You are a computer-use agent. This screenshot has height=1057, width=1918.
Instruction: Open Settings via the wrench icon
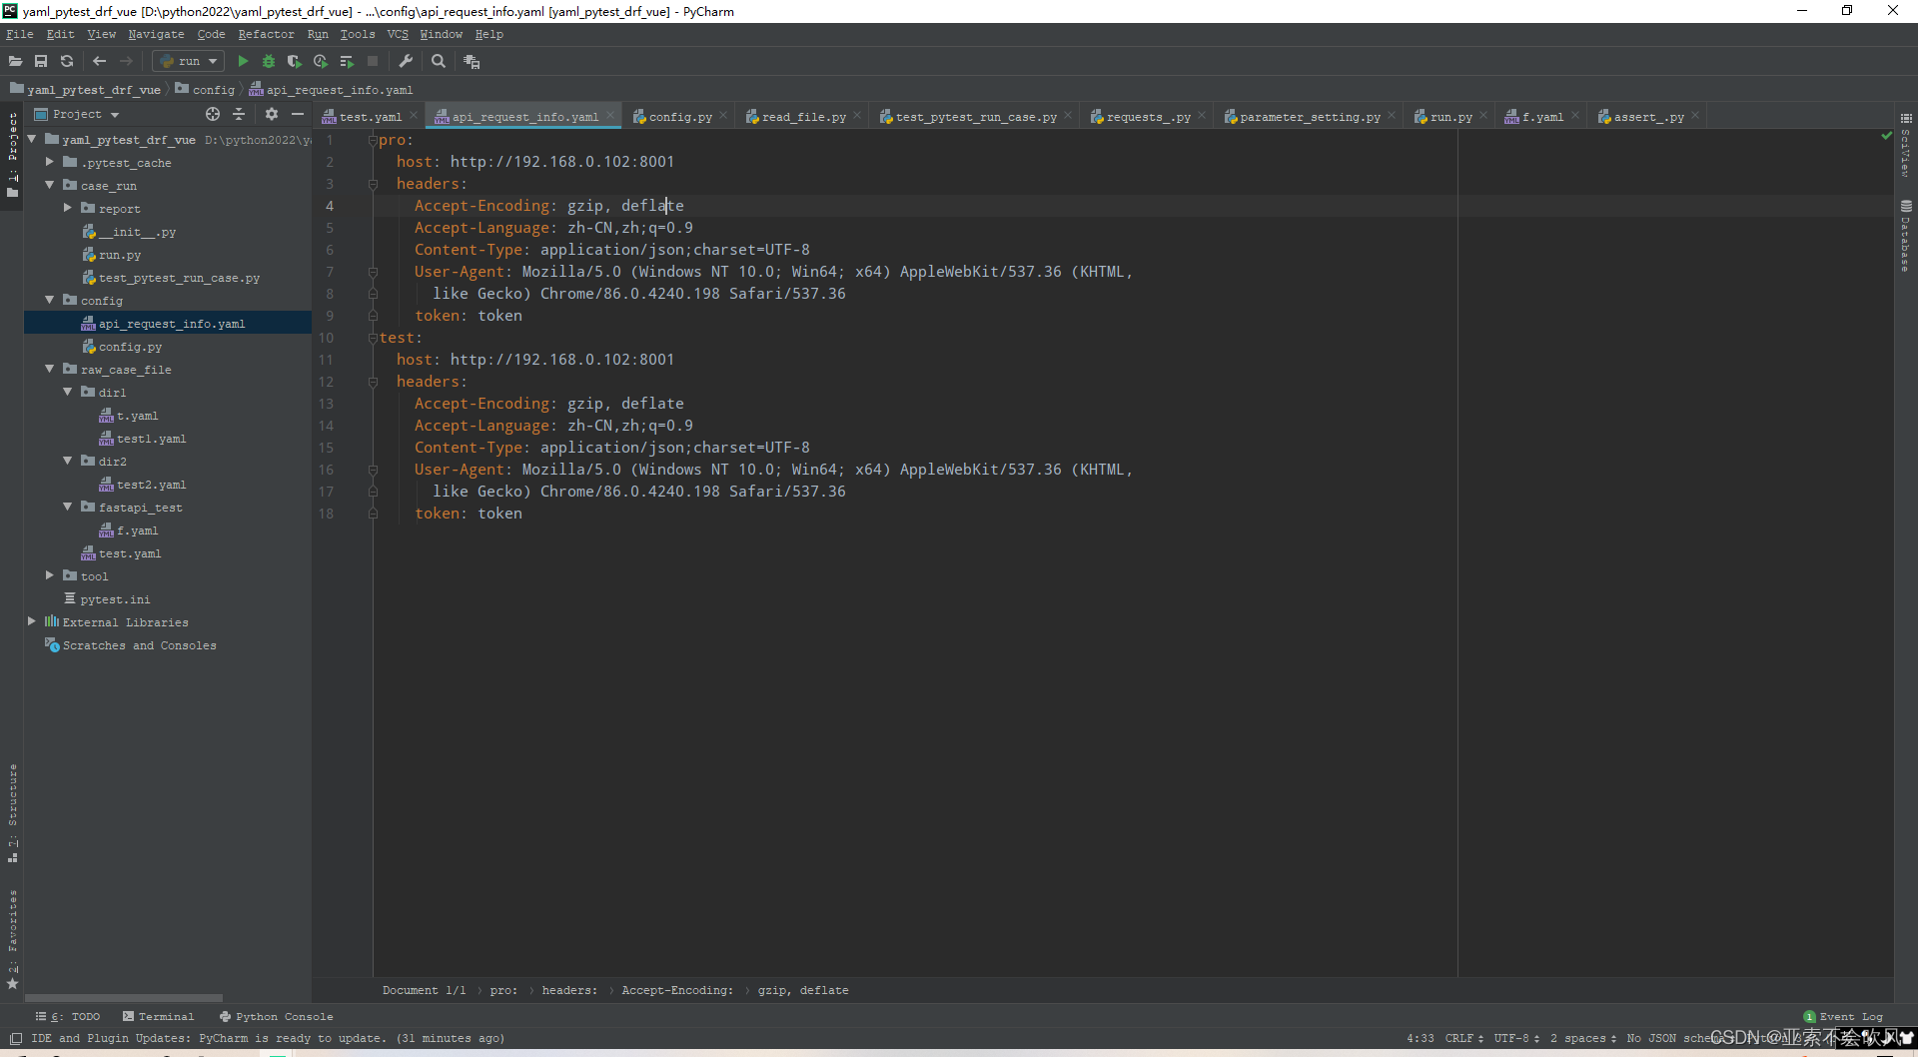pyautogui.click(x=406, y=61)
